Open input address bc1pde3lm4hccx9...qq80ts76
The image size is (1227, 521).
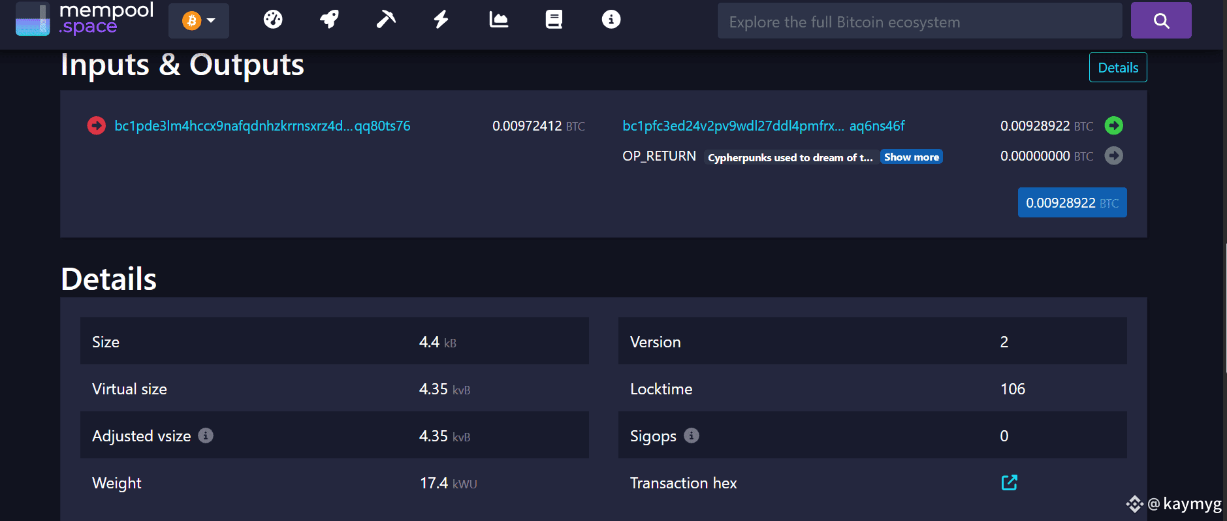pyautogui.click(x=262, y=126)
